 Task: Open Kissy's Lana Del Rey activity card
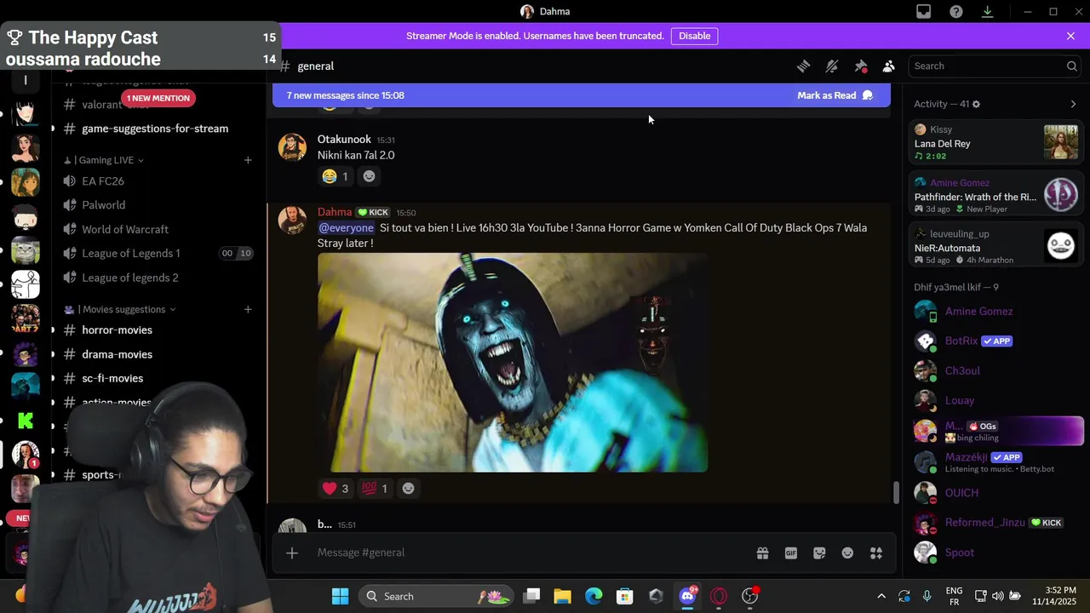click(x=995, y=142)
